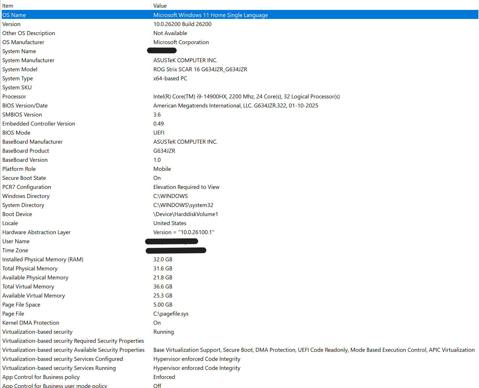Select the Kernel DMA Protection row
This screenshot has width=479, height=388.
(x=240, y=322)
